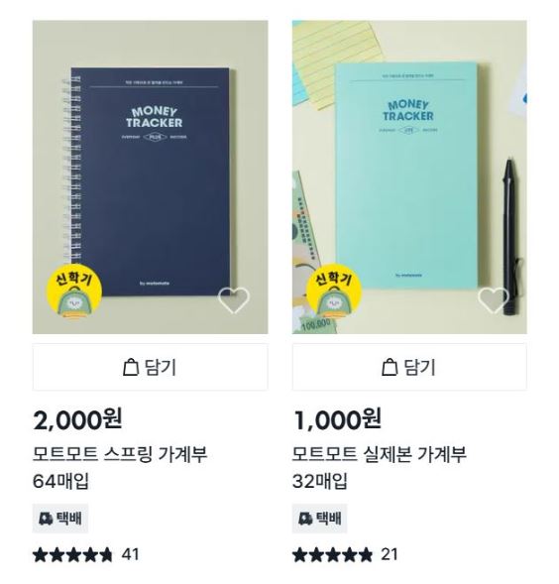Open the 모트모트 스프링 가계부 64매입 title link

pos(120,468)
